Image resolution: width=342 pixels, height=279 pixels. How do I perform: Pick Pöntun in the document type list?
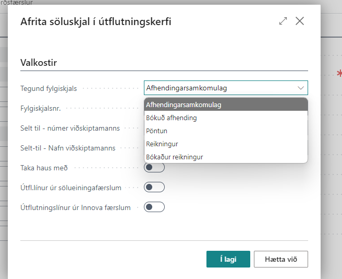coord(156,131)
